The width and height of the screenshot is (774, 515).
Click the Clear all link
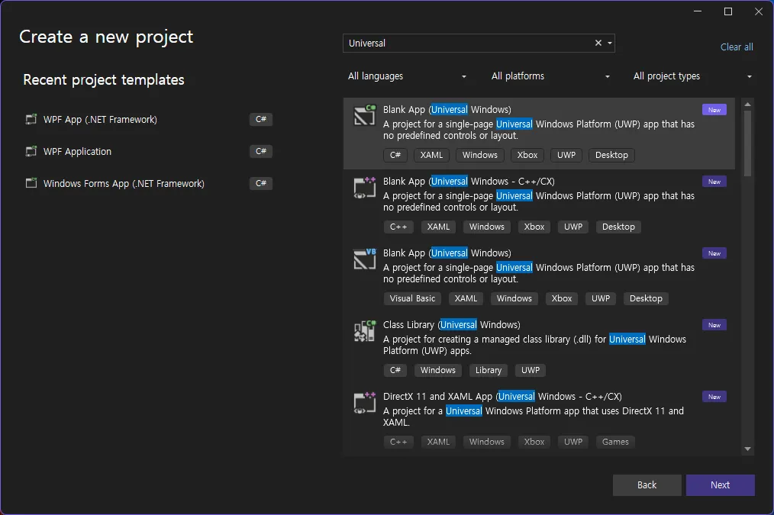(737, 47)
